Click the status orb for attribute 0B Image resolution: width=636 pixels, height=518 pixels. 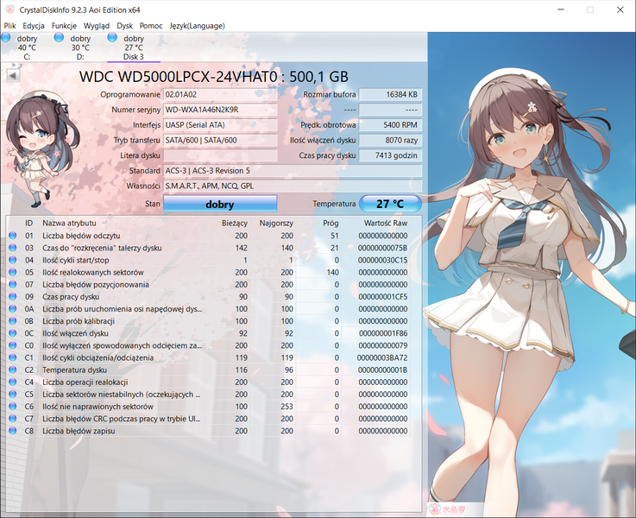tap(13, 321)
